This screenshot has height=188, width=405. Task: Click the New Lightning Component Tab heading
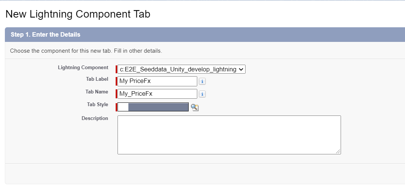[78, 14]
